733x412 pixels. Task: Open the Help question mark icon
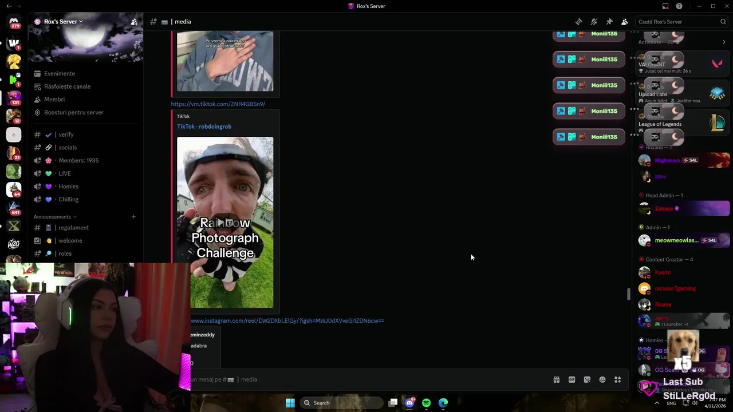pos(679,6)
